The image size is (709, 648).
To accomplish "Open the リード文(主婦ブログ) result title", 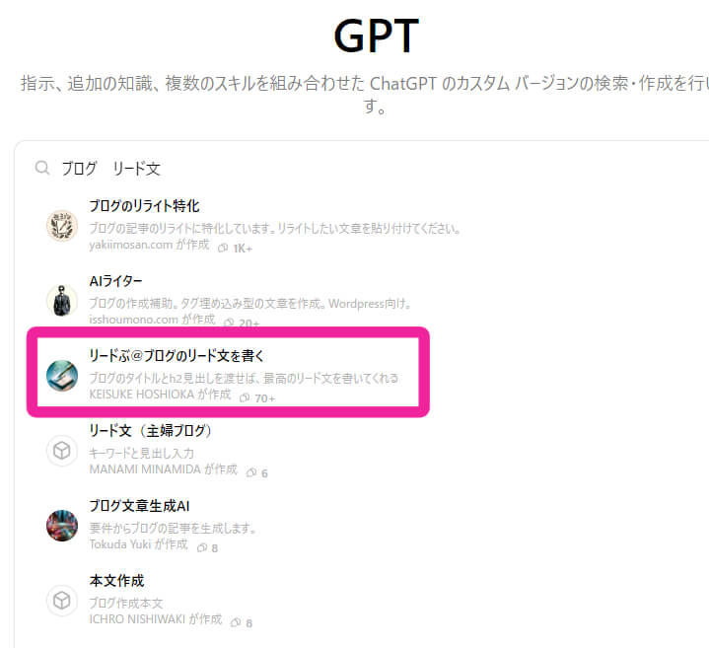I will coord(151,430).
